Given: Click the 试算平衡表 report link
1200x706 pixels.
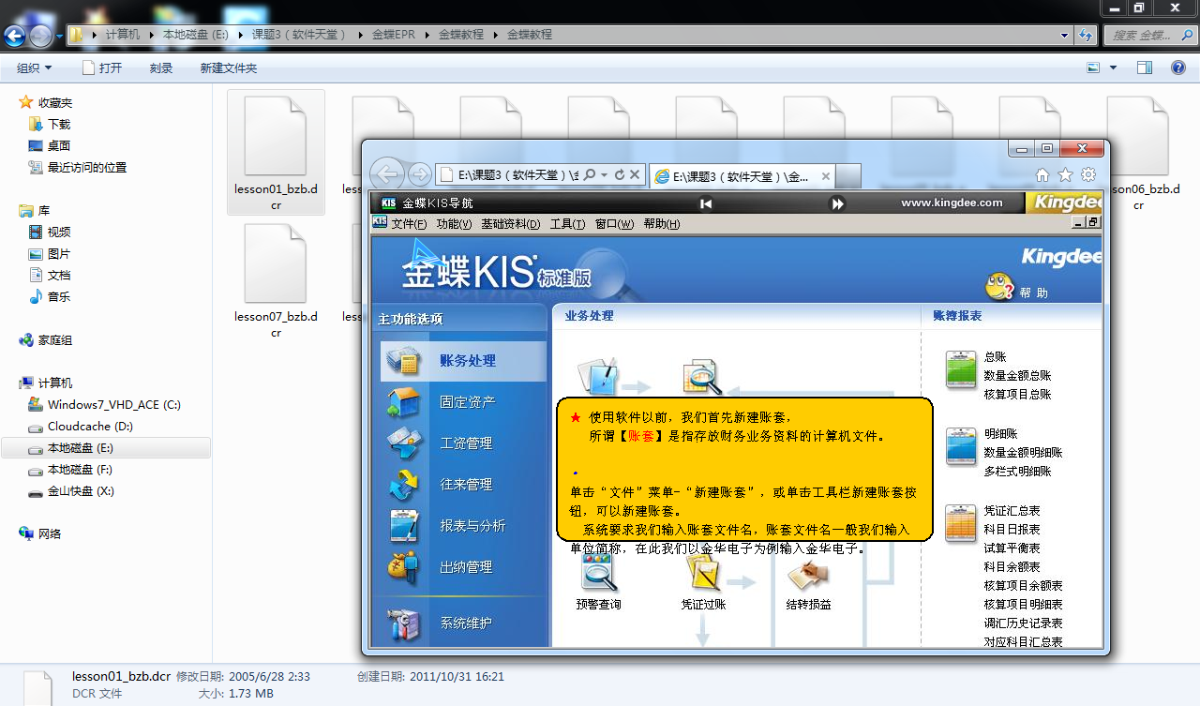Looking at the screenshot, I should [x=1012, y=548].
